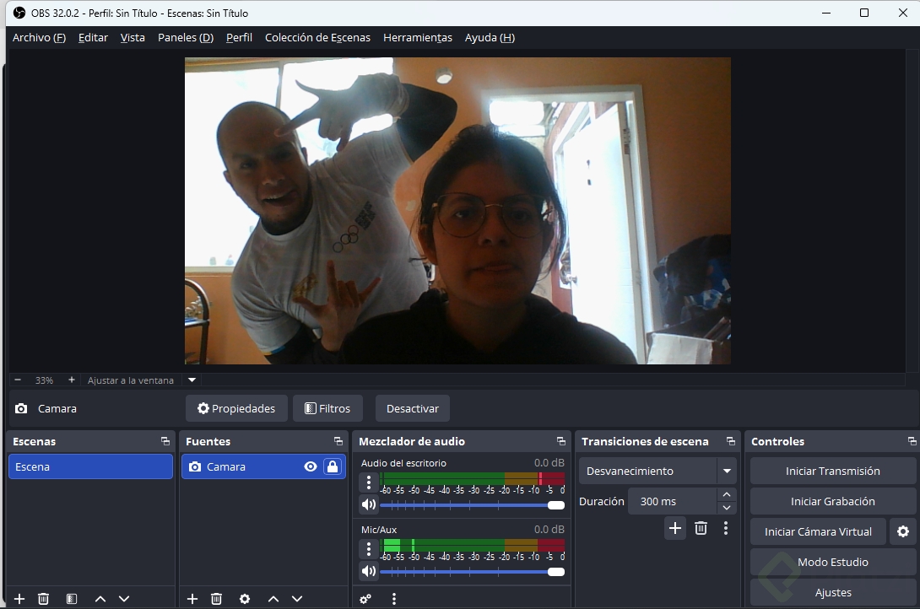Open Desvanecimiento transition dropdown
The height and width of the screenshot is (609, 920).
(727, 471)
